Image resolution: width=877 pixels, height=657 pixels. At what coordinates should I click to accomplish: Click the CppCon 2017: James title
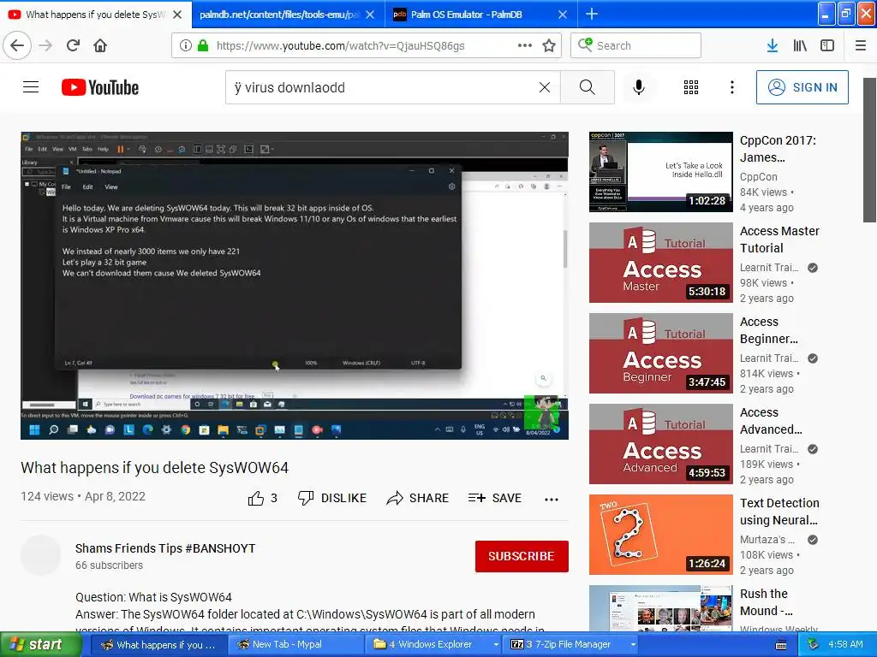(x=778, y=149)
